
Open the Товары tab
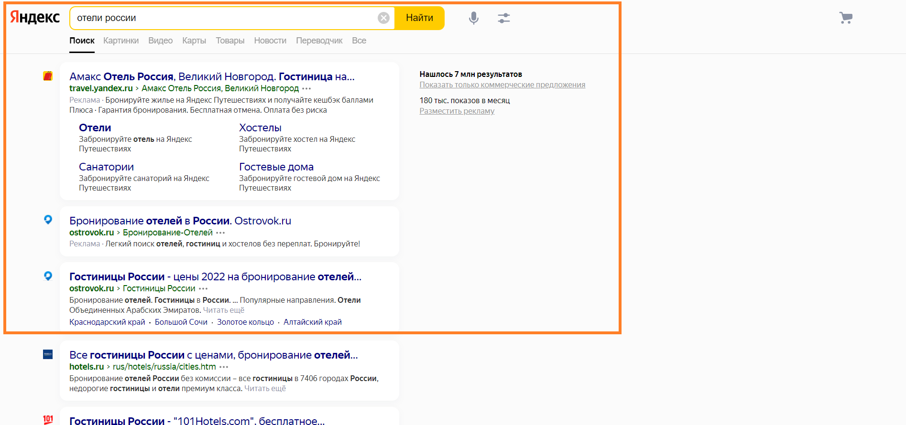230,41
